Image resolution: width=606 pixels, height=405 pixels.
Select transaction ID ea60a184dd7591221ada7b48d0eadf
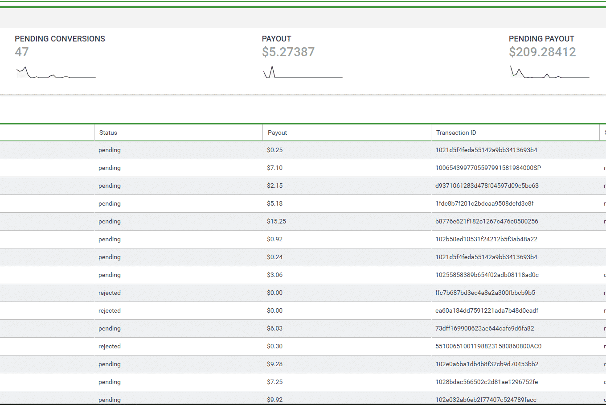click(x=487, y=310)
